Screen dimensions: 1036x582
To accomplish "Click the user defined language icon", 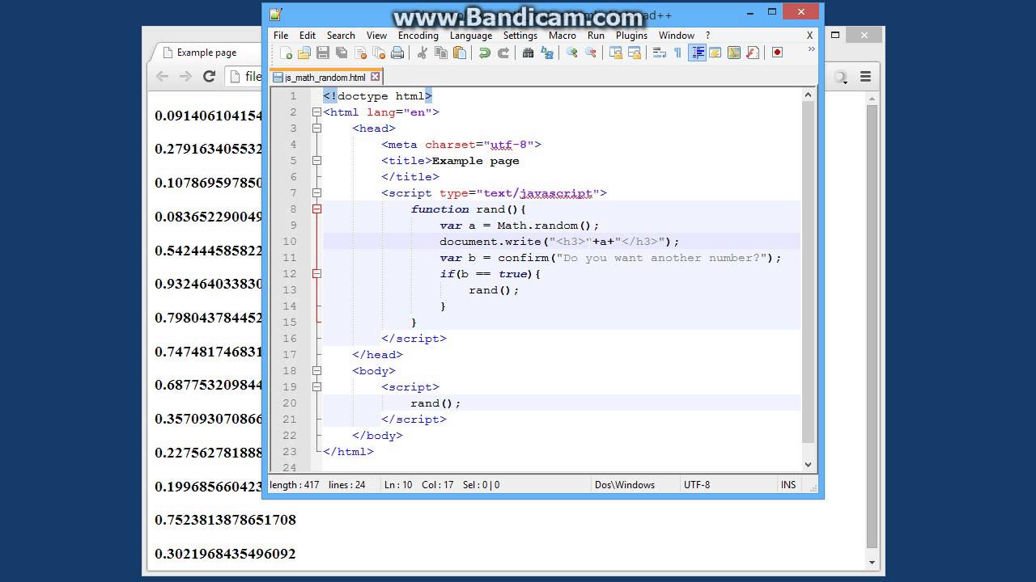I will tap(715, 53).
